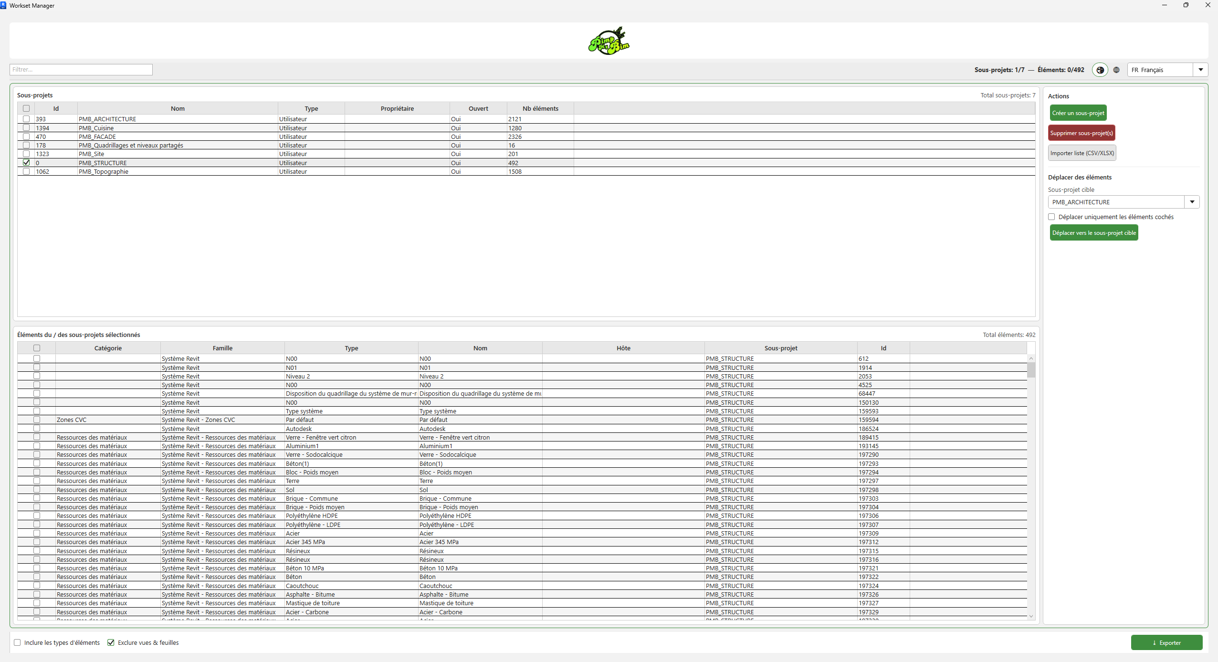Click Créer un sous-projet button

1078,113
